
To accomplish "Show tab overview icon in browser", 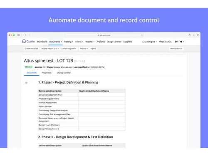I will [198, 35].
